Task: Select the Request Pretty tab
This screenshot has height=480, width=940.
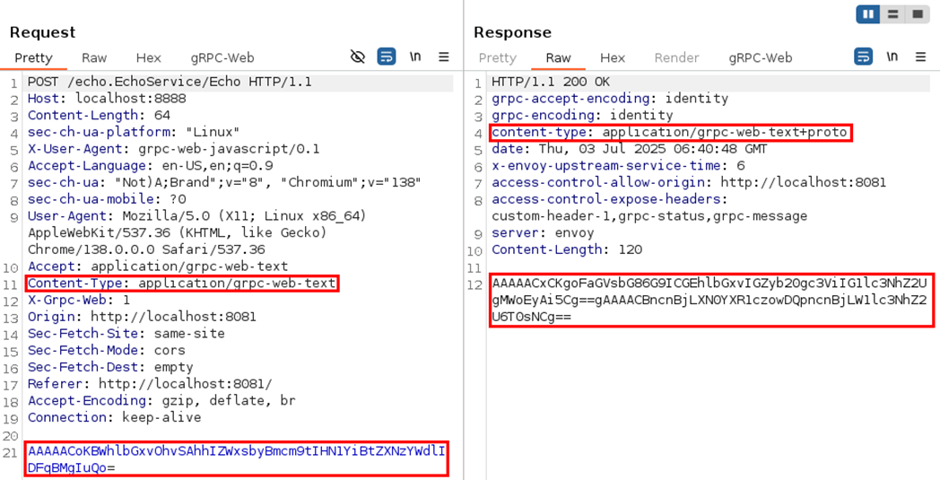Action: pyautogui.click(x=33, y=57)
